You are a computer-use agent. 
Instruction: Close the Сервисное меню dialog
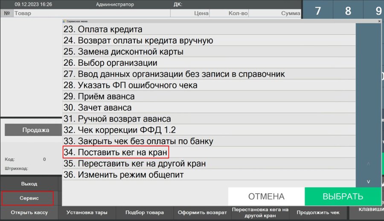(379, 21)
